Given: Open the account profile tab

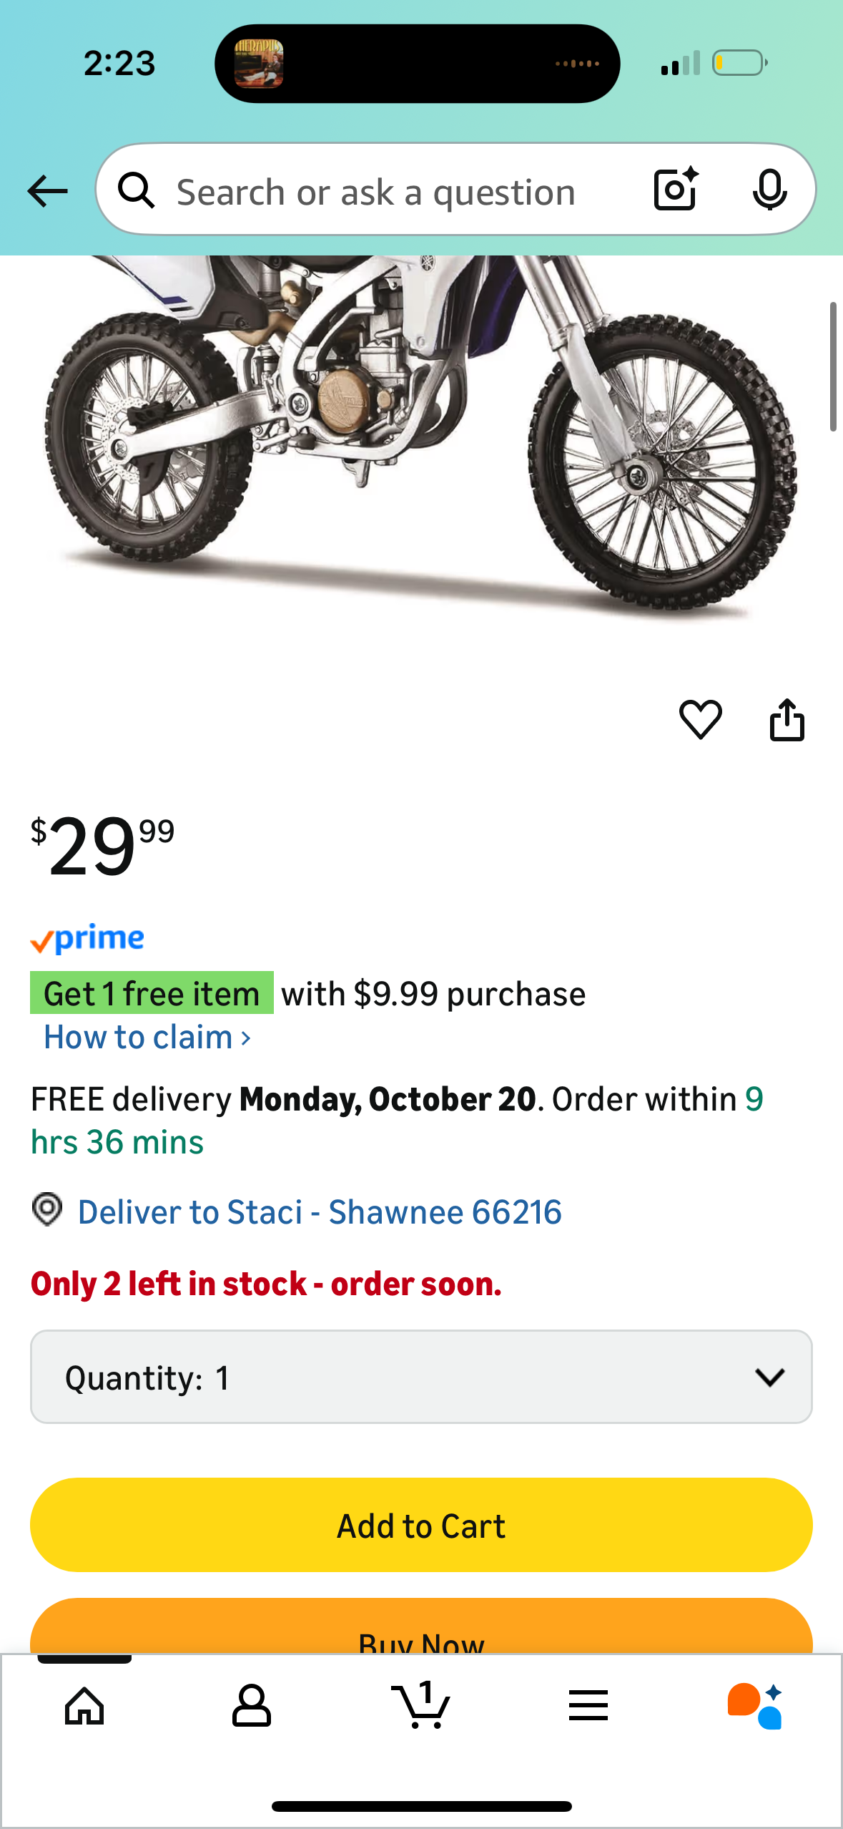Looking at the screenshot, I should point(252,1706).
